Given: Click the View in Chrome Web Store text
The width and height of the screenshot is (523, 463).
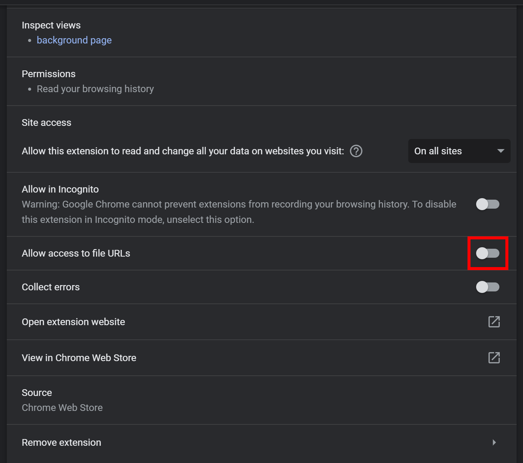Looking at the screenshot, I should coord(79,358).
